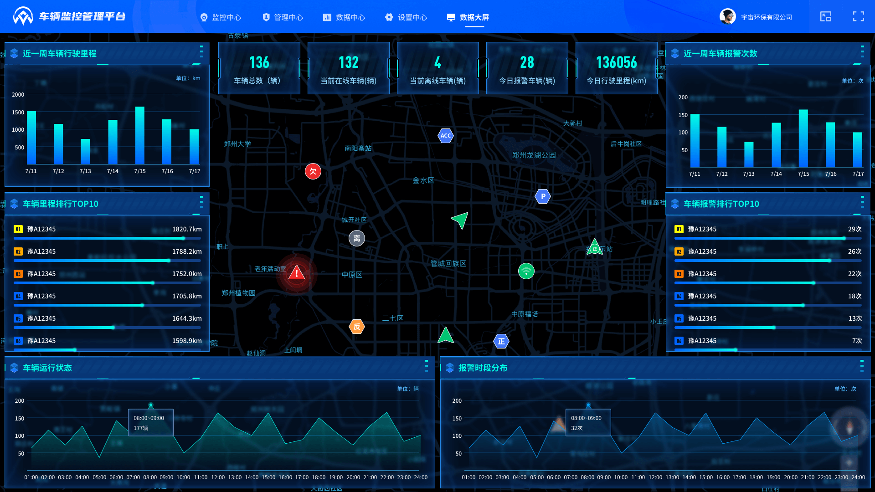
Task: Toggle picture-in-picture window icon in header
Action: [825, 17]
